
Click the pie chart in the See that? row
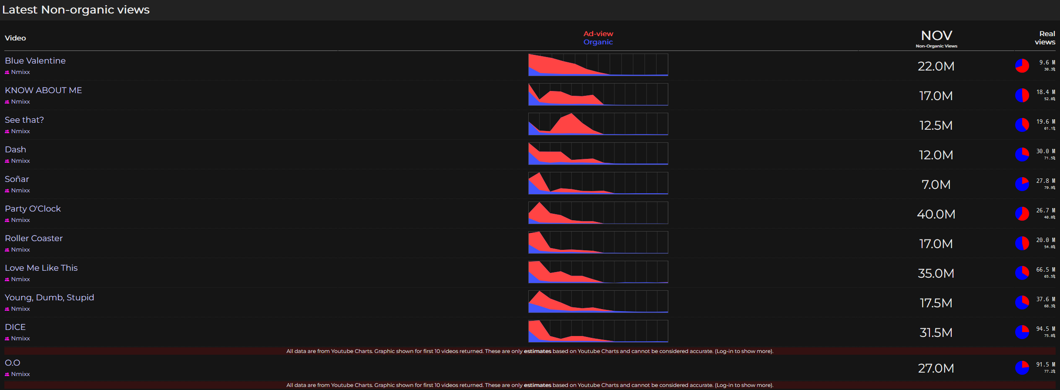pyautogui.click(x=1022, y=125)
